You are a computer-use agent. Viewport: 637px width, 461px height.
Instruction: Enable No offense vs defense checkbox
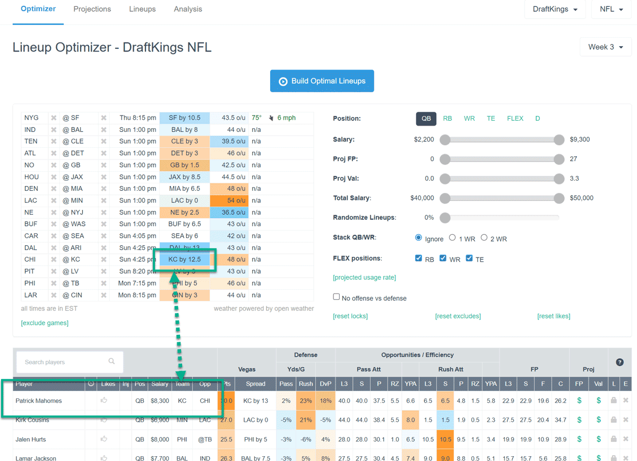pyautogui.click(x=337, y=297)
